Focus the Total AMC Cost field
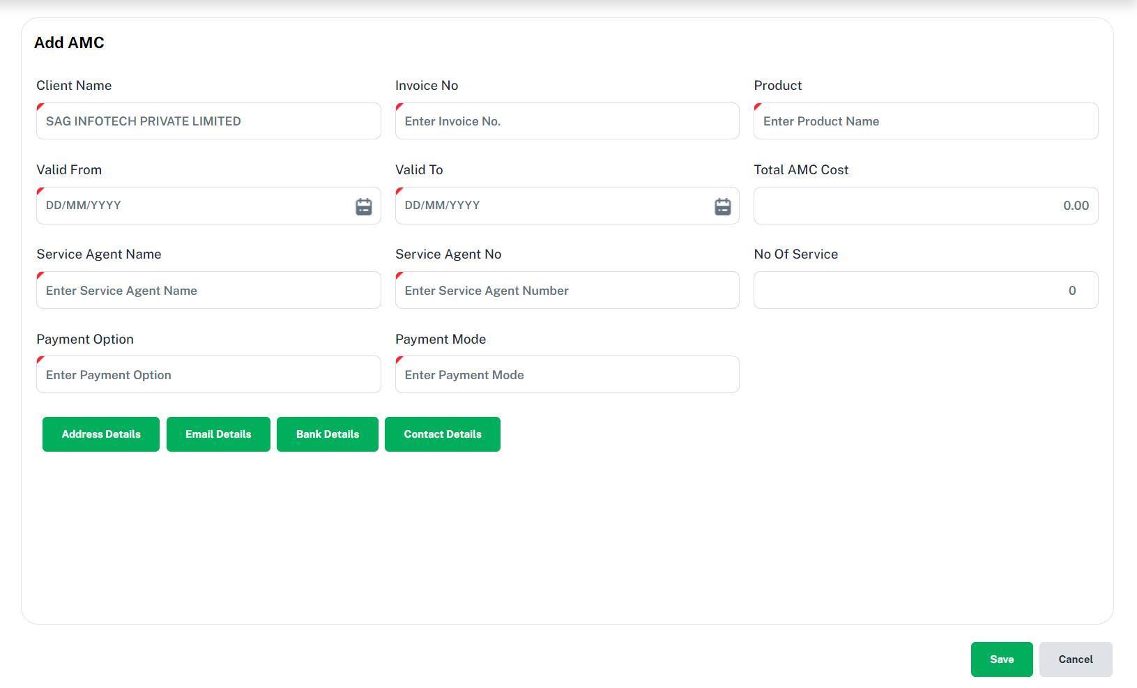 click(x=926, y=206)
